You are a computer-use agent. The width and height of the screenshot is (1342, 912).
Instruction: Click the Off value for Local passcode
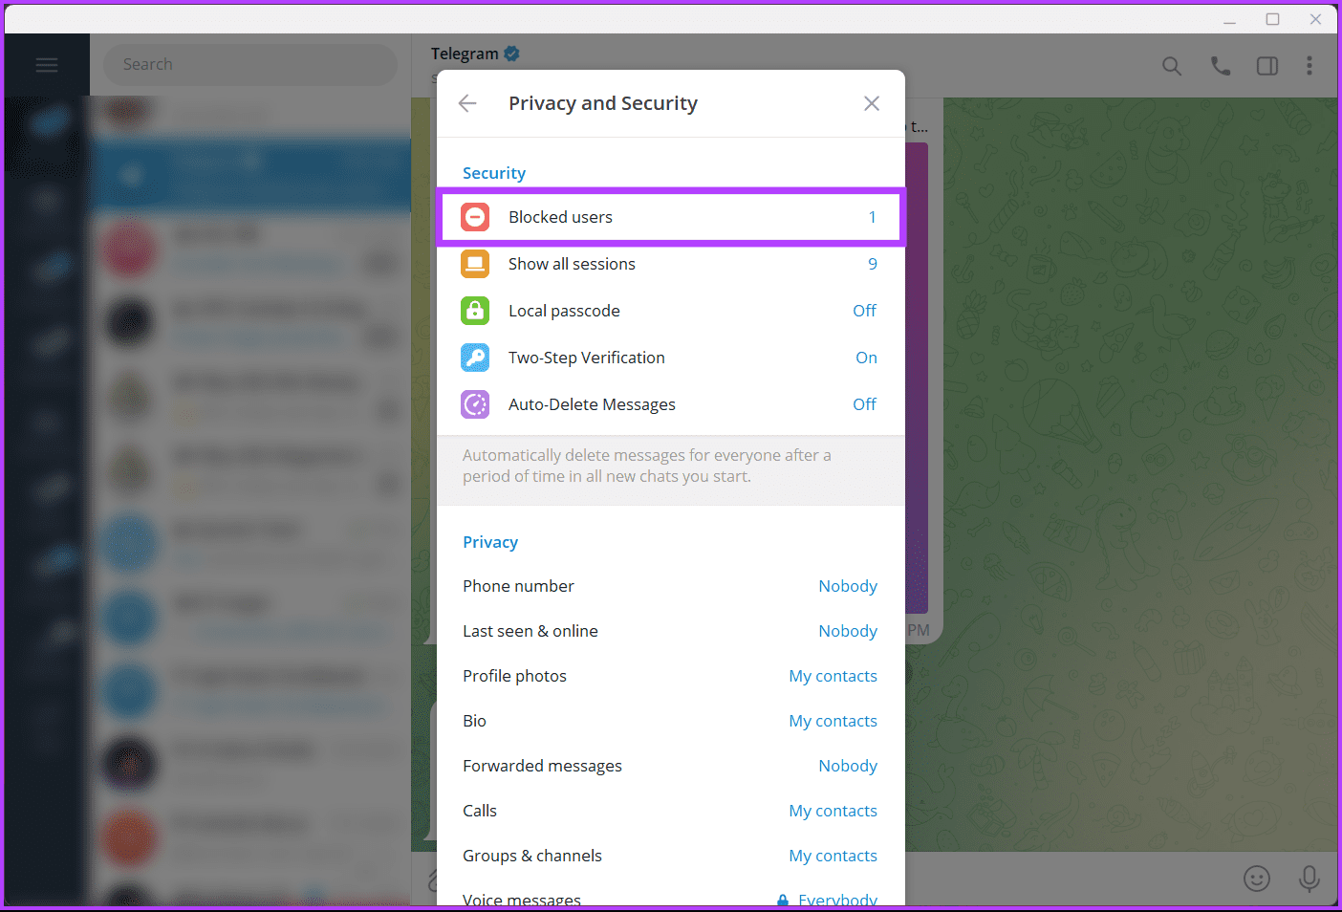click(864, 311)
